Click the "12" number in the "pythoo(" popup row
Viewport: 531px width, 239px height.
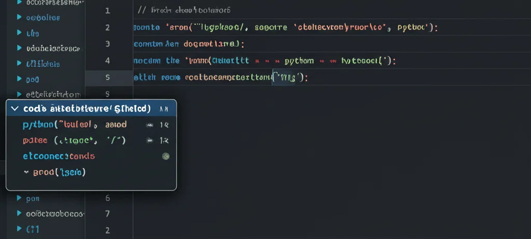click(x=164, y=125)
